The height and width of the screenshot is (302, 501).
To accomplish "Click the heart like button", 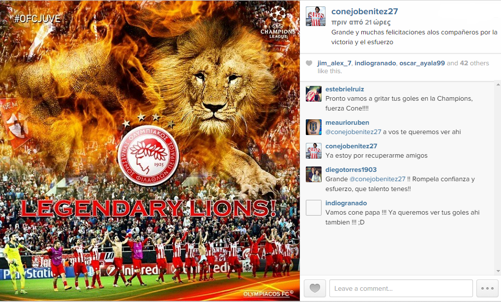I will (315, 288).
